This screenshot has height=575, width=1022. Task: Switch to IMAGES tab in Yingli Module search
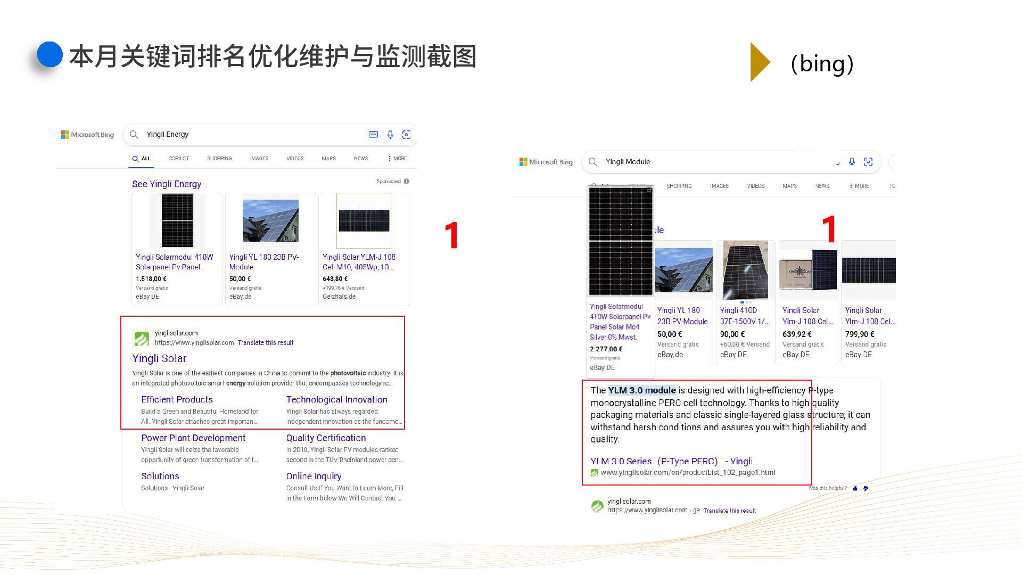pos(719,186)
